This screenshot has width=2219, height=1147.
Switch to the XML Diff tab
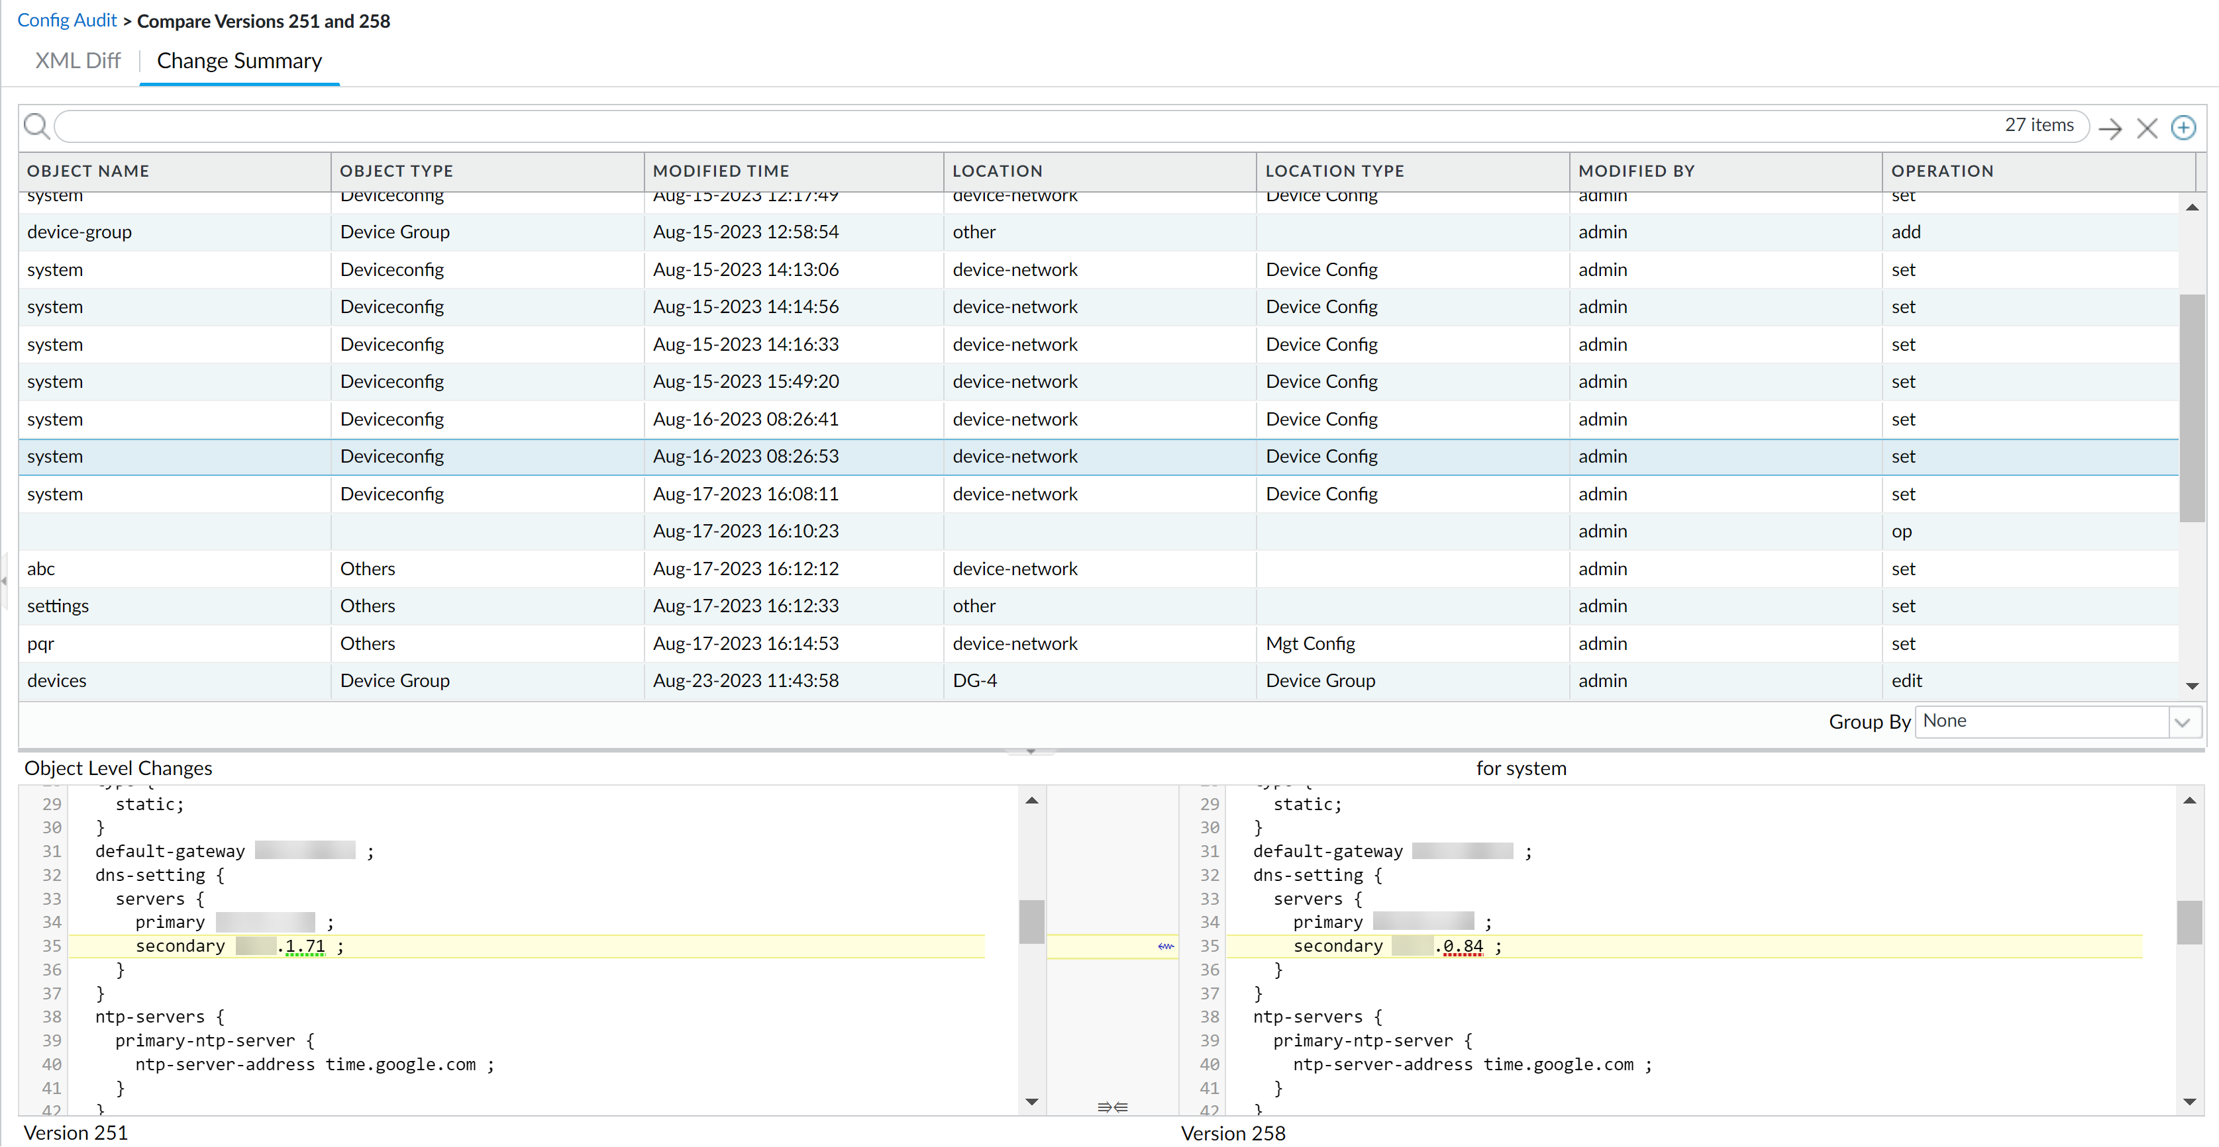(x=77, y=61)
